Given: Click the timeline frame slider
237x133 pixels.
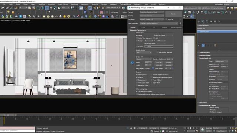Looking at the screenshot, I should pyautogui.click(x=7, y=115).
